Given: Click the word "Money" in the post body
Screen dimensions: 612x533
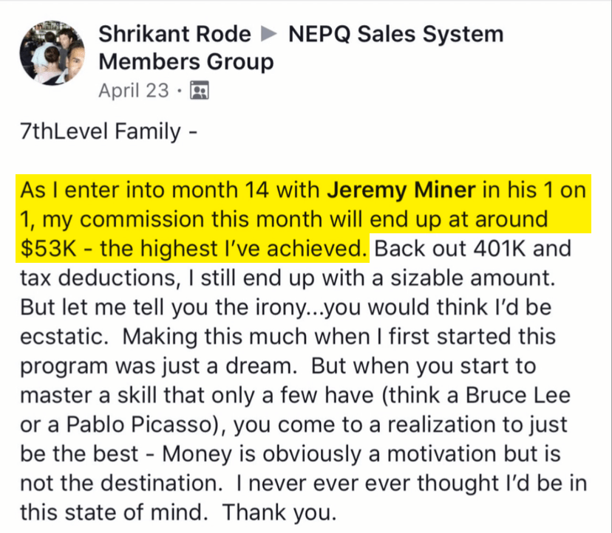Looking at the screenshot, I should point(197,454).
